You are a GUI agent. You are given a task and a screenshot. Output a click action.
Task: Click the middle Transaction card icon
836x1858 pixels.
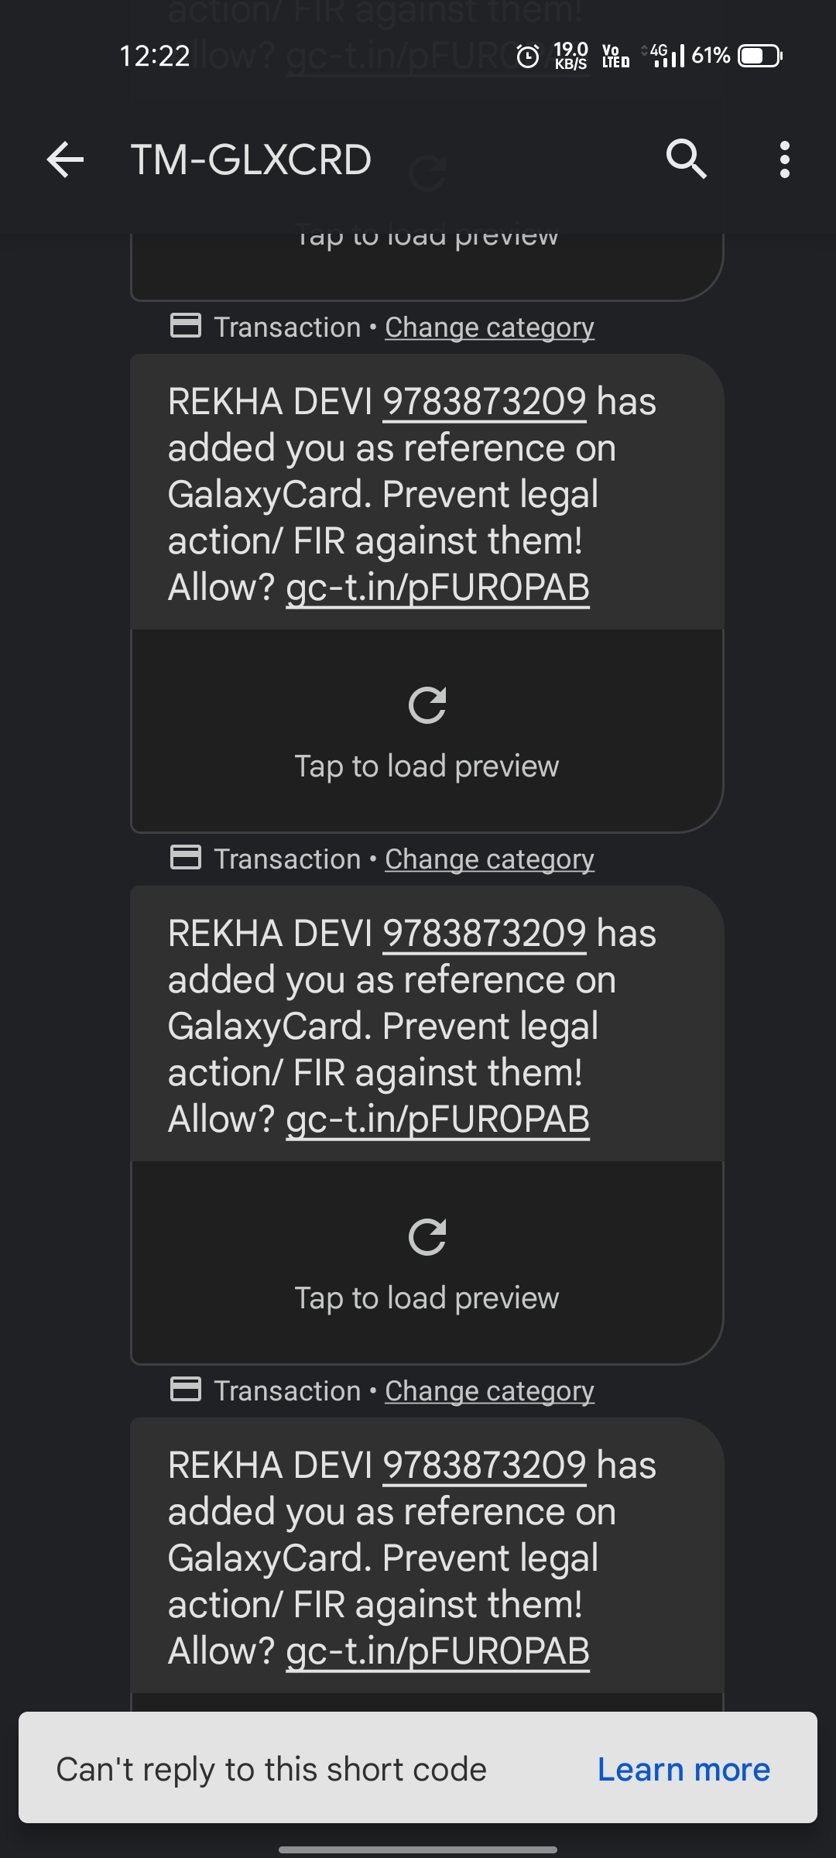[x=186, y=858]
